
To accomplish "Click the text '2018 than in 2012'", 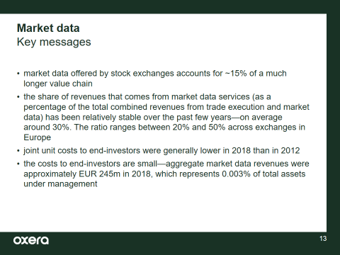I will tap(266, 151).
